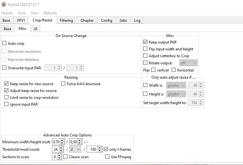Decrease Sections to scan spinner value

60,158
